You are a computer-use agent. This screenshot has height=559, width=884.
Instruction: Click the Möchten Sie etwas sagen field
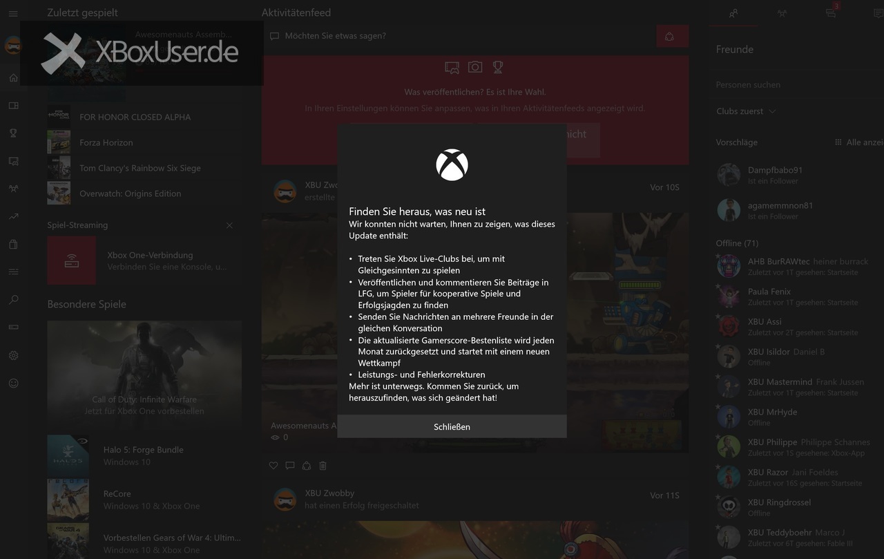coord(459,36)
